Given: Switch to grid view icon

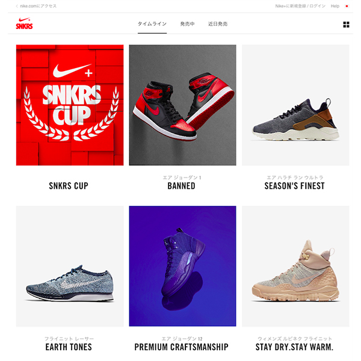Looking at the screenshot, I should point(346,25).
